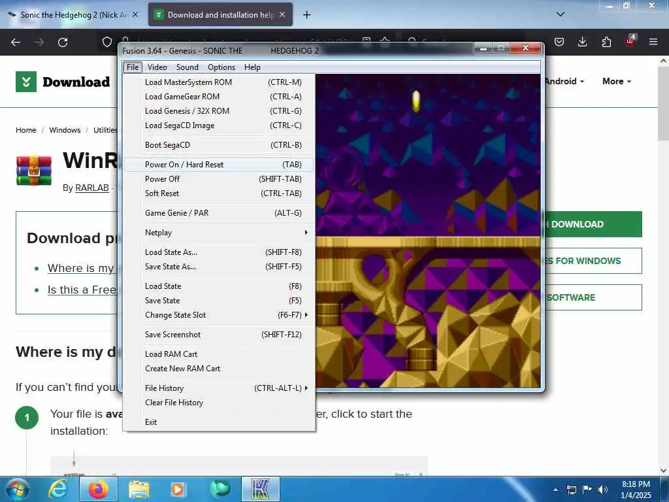Choose Save Screenshot entry
The width and height of the screenshot is (669, 502).
pyautogui.click(x=220, y=335)
